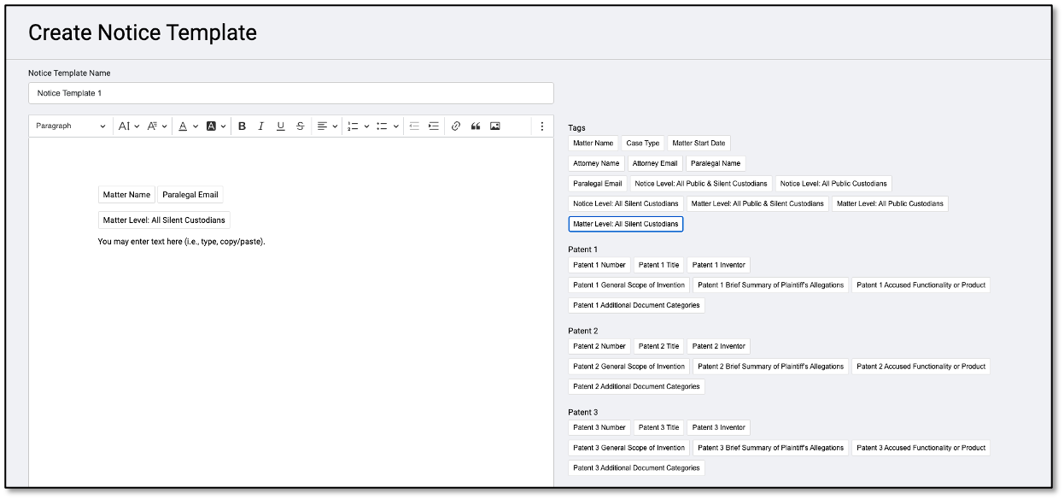The height and width of the screenshot is (499, 1064).
Task: Apply block quote using quotation icon
Action: point(476,126)
